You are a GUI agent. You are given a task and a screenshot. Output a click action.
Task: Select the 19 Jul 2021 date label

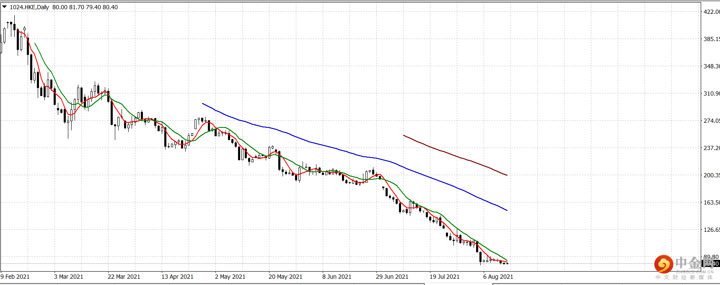pos(445,277)
